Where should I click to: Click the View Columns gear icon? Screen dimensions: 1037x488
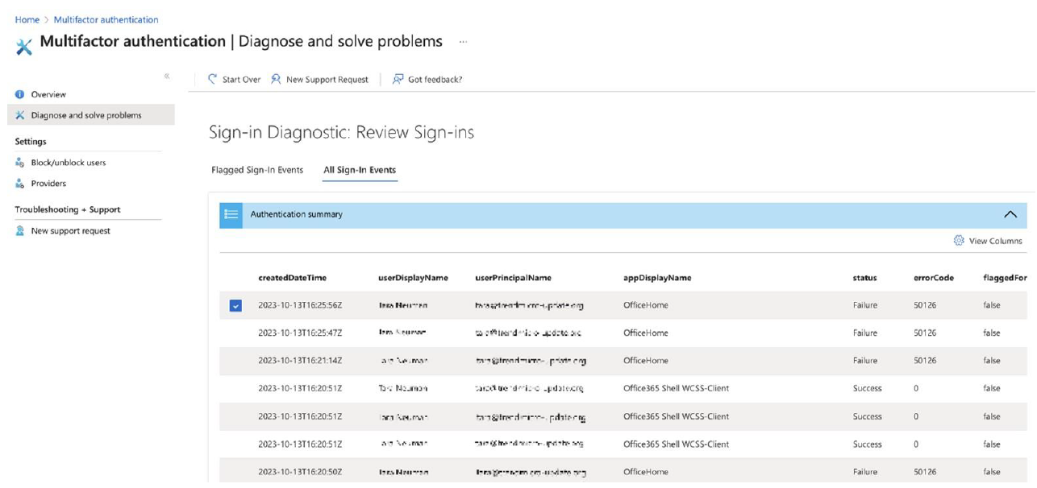pyautogui.click(x=959, y=240)
